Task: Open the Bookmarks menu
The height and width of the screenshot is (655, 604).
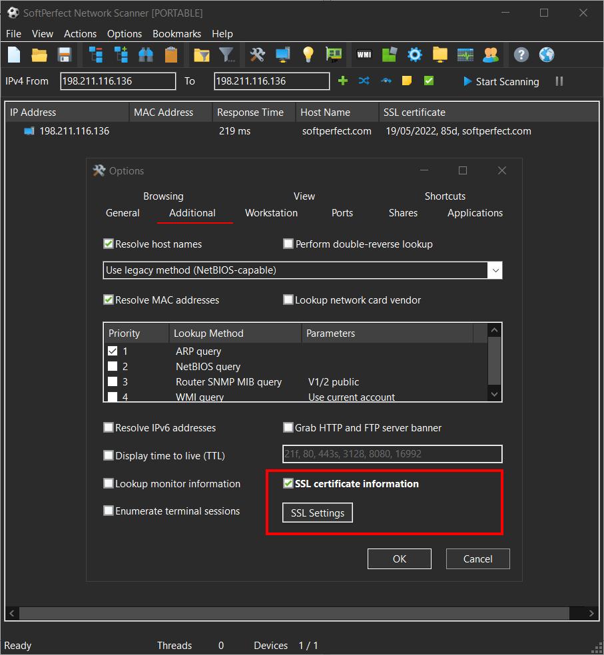Action: 177,34
